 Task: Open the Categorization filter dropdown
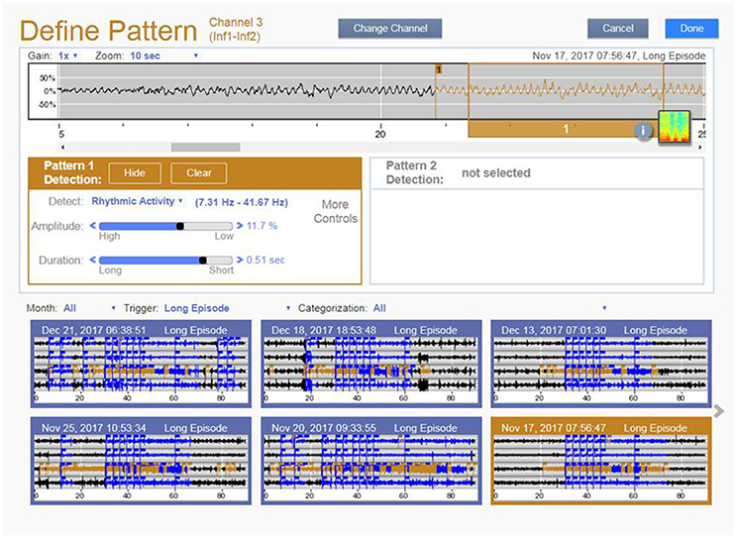coord(489,308)
